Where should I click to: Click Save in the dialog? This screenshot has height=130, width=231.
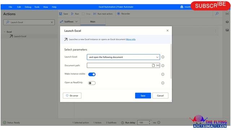(143, 95)
